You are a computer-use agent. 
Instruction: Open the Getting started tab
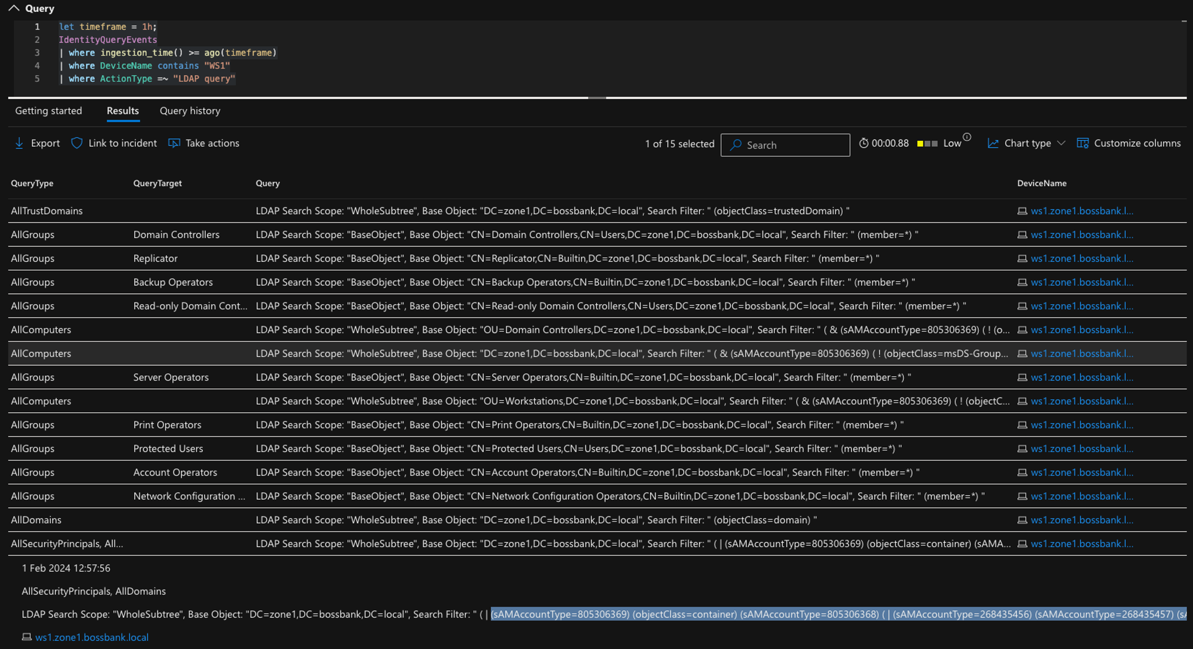(x=49, y=111)
